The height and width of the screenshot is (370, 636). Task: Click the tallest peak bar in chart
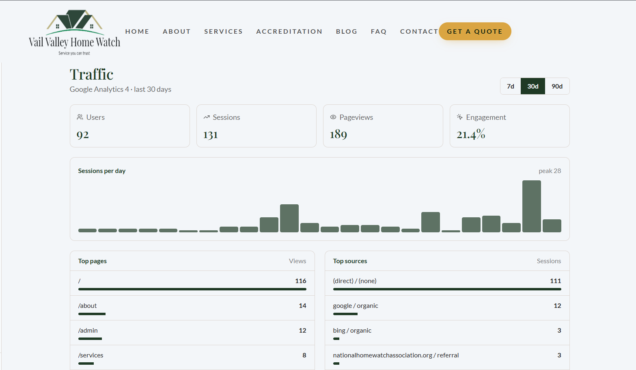[532, 206]
